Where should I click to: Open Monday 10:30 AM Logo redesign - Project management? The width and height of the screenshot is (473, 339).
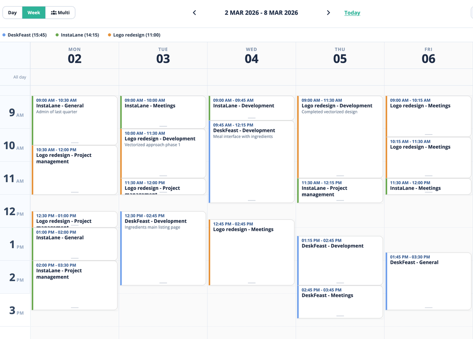(x=74, y=170)
